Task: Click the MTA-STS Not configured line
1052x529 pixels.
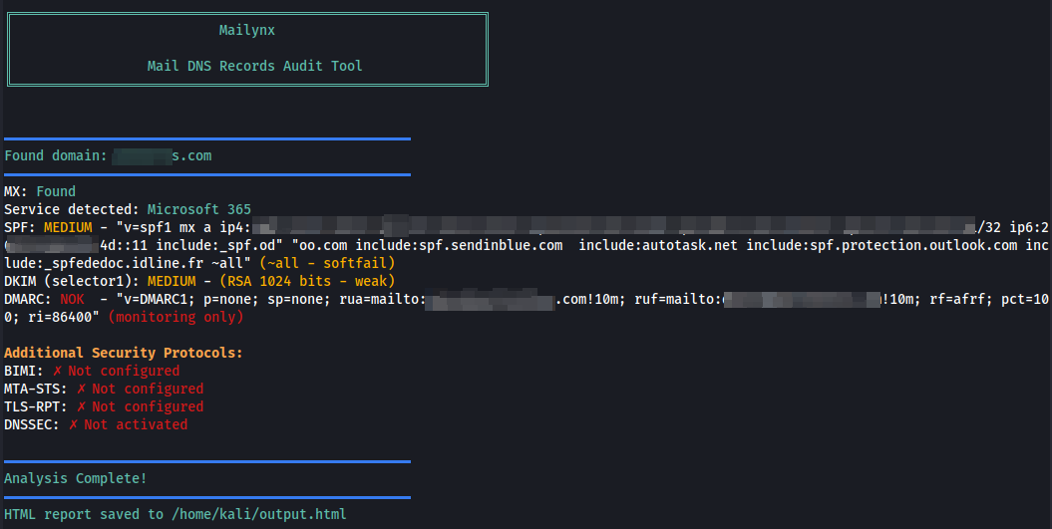Action: pos(104,389)
